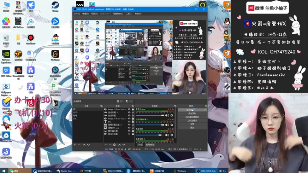This screenshot has width=308, height=173.
Task: Click the mixer panel vertical scrollbar
Action: [176, 123]
